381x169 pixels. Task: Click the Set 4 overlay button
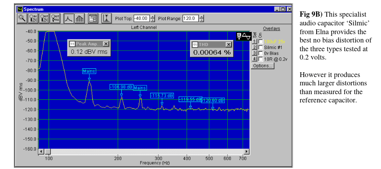[254, 59]
